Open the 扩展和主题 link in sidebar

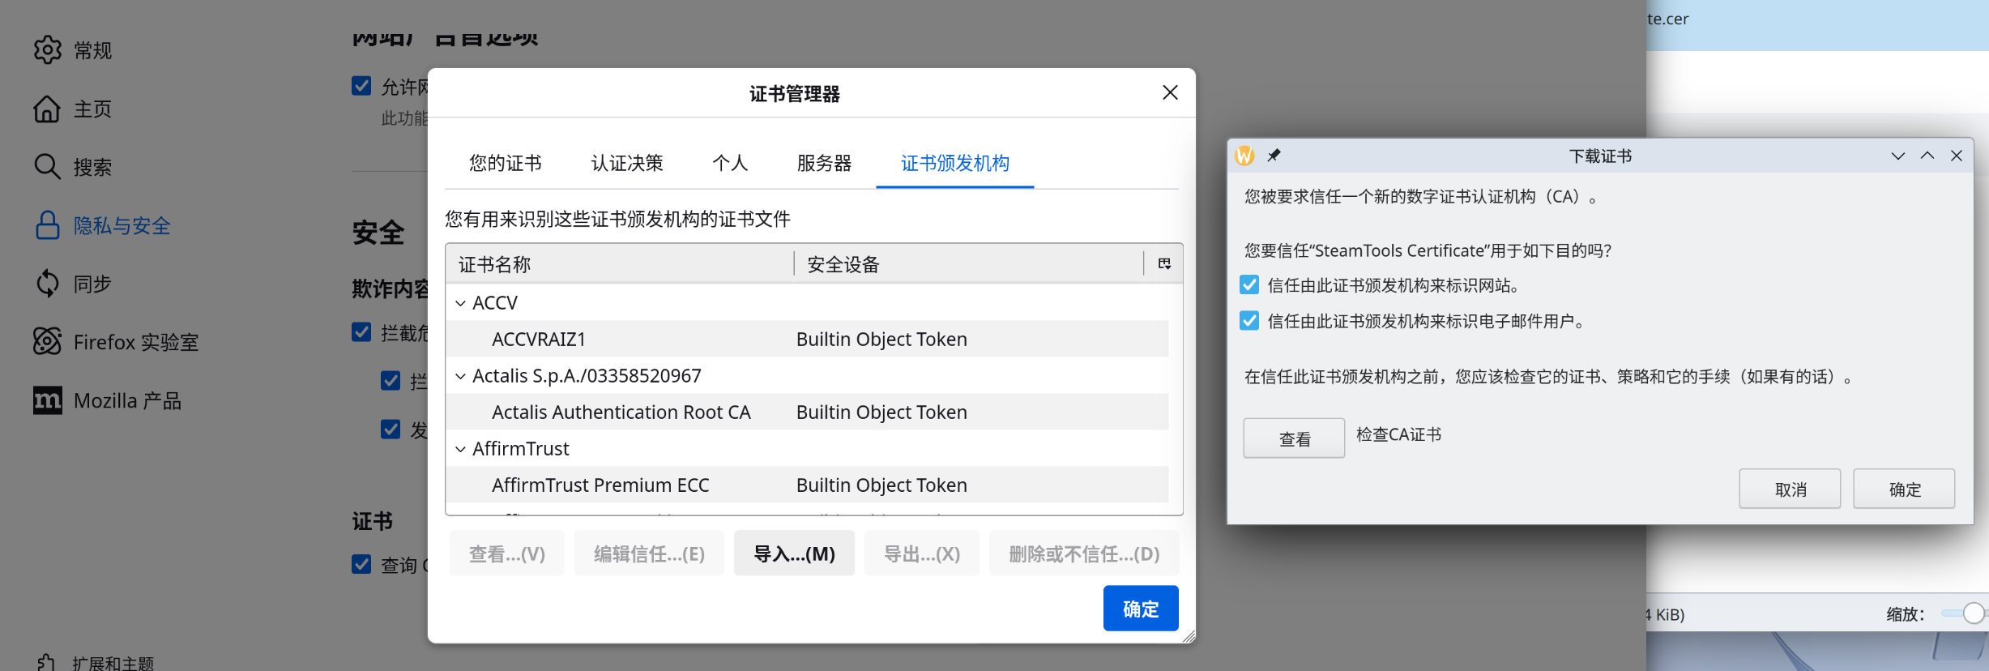[x=113, y=663]
